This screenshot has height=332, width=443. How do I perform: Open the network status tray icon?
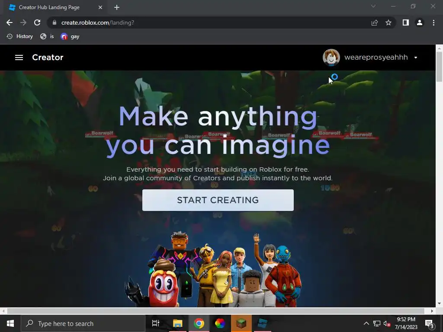pyautogui.click(x=377, y=323)
